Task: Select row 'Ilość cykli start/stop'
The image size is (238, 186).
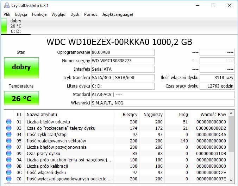Action: (116, 134)
